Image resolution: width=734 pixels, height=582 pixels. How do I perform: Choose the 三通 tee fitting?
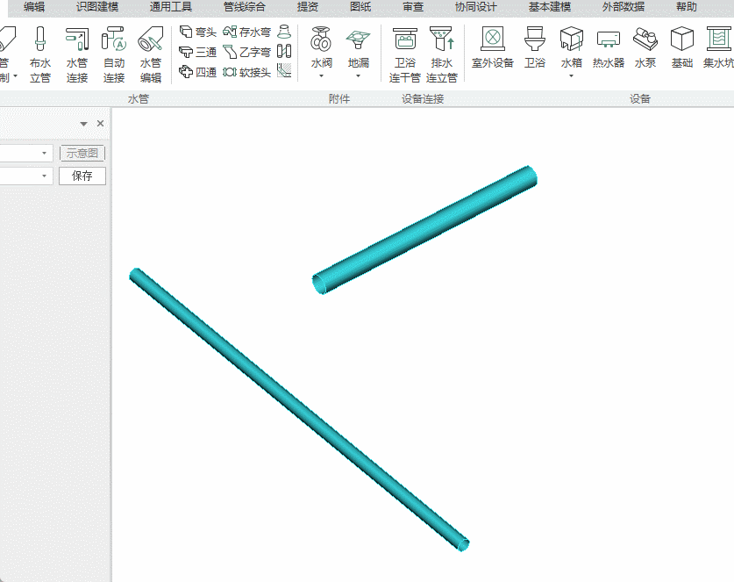197,52
